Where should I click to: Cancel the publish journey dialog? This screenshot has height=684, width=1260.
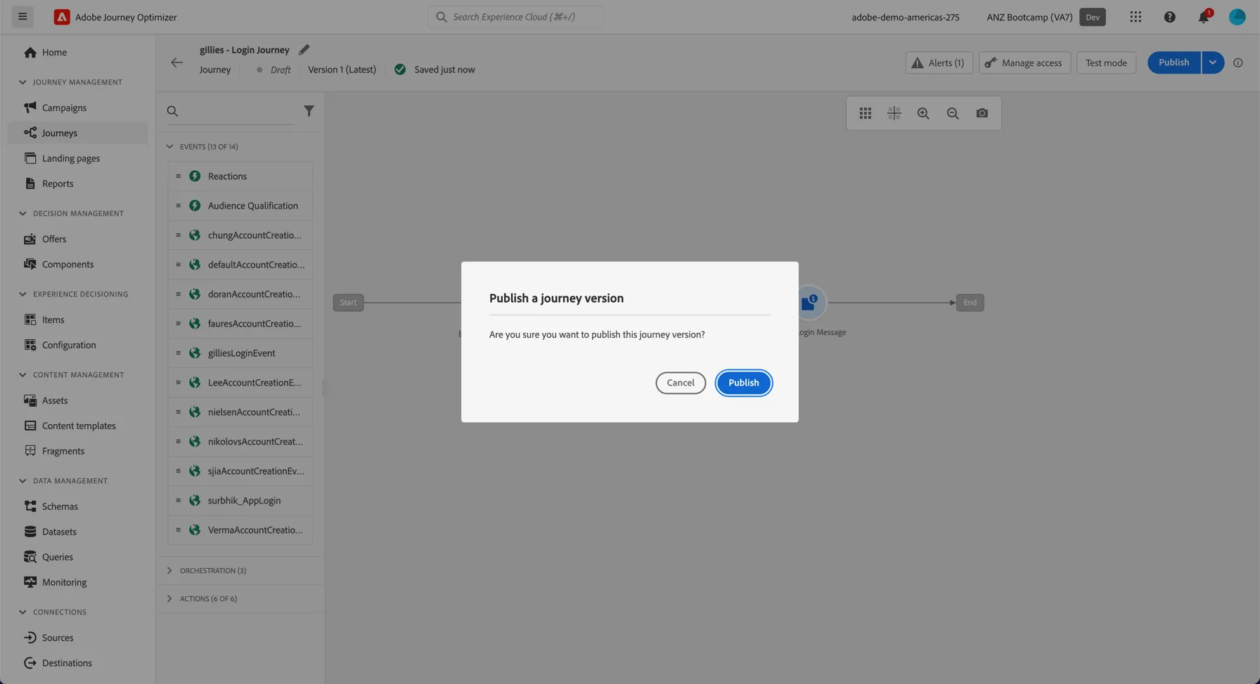[680, 383]
